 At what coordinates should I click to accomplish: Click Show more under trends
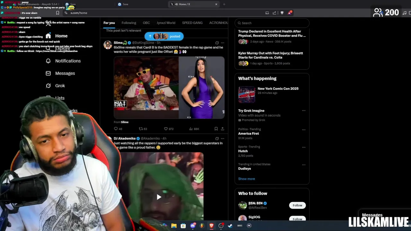pos(247,179)
